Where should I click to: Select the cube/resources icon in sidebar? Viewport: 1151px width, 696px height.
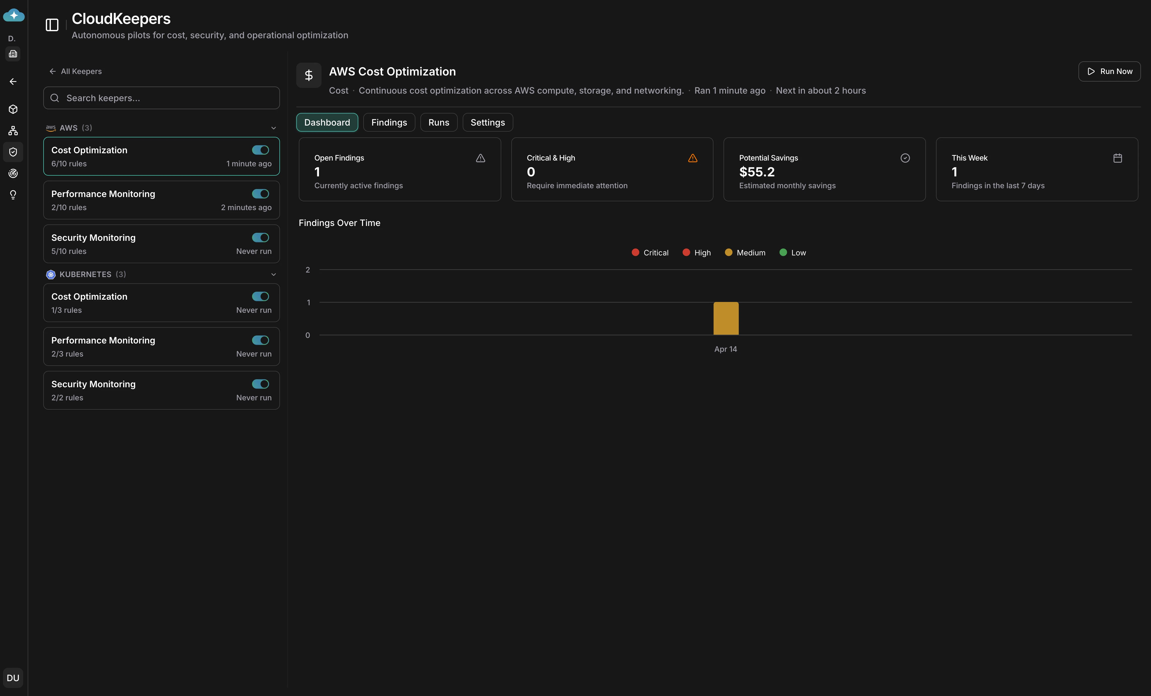(x=13, y=109)
